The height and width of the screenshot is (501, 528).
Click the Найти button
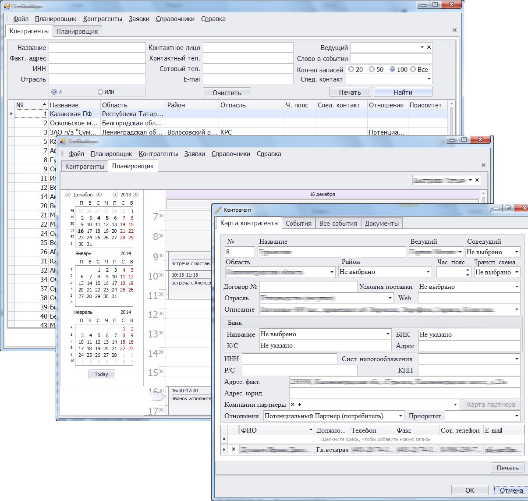(403, 92)
